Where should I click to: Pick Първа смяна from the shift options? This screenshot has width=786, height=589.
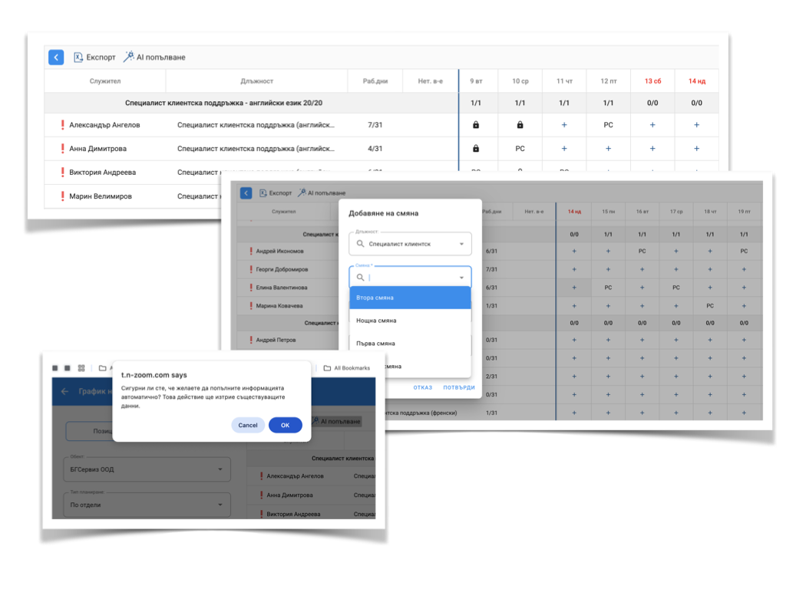410,344
